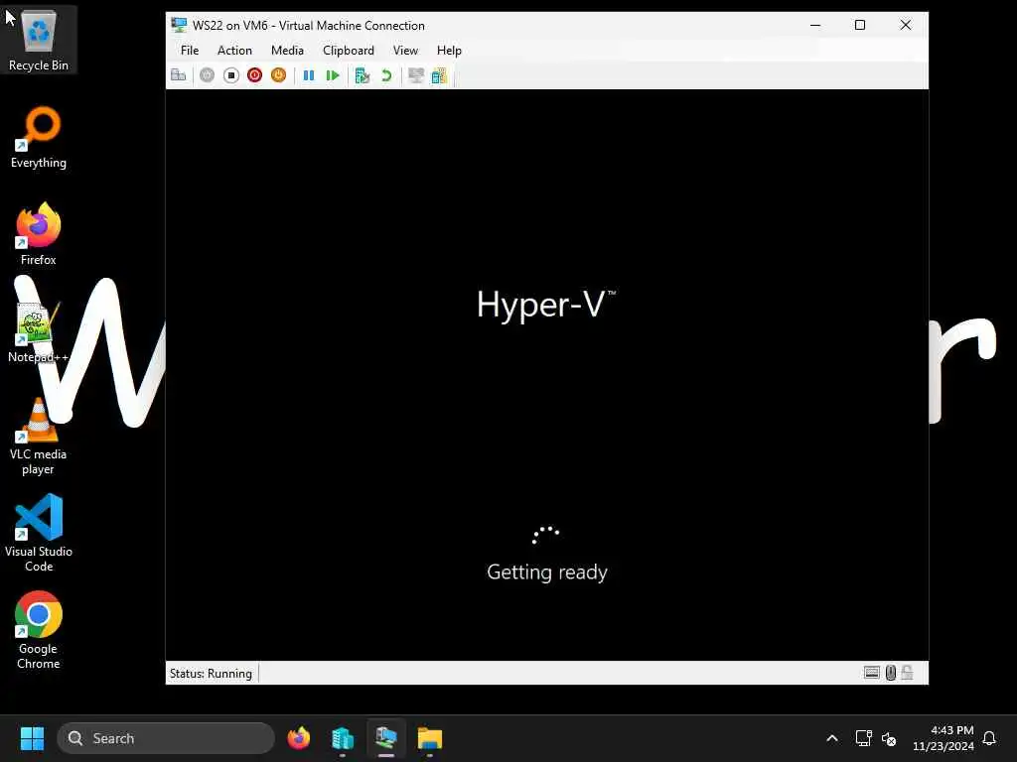Open the Clipboard menu
The image size is (1017, 762).
(x=349, y=51)
